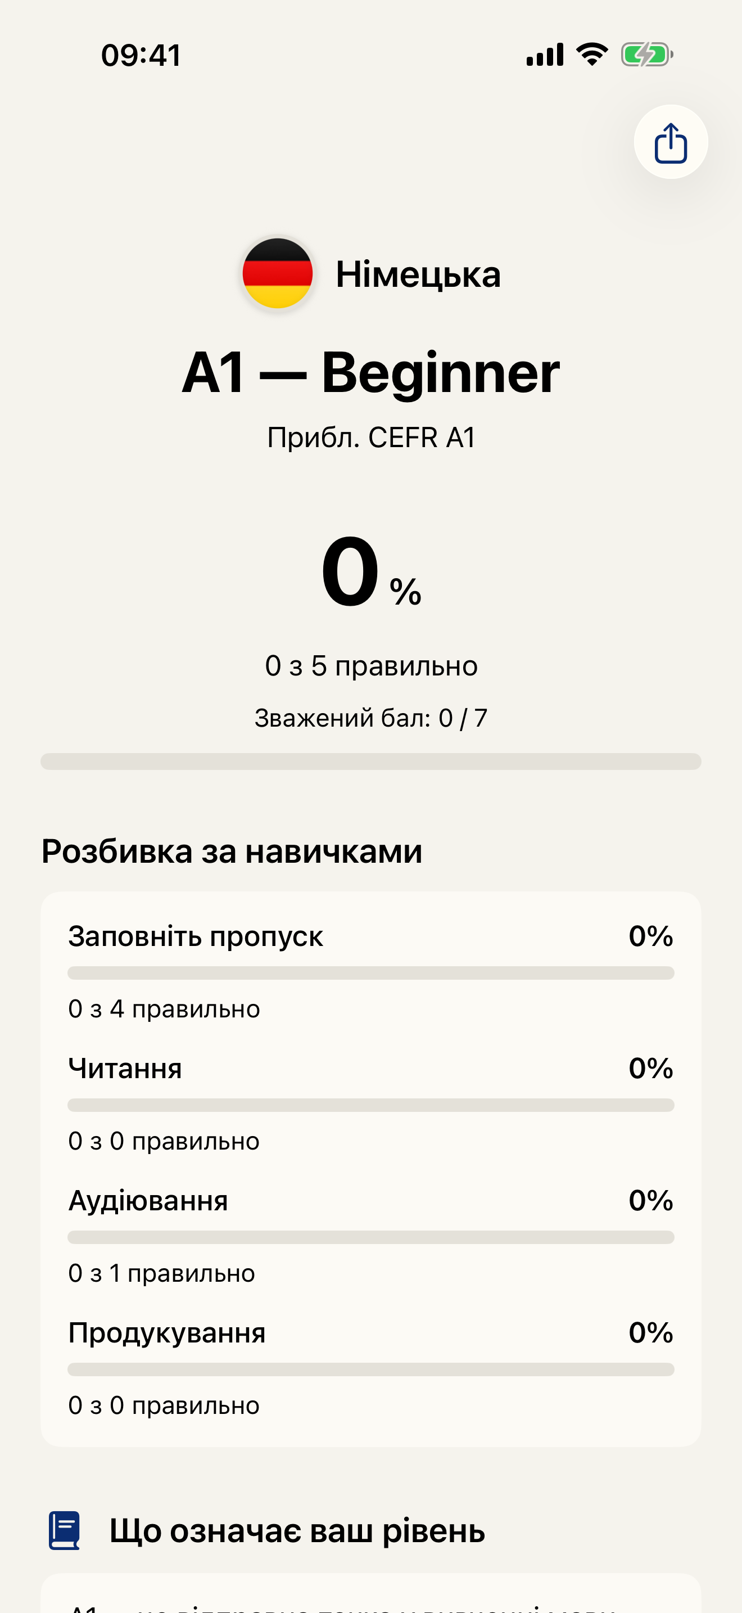Tap the 'A1 — Beginner' heading

tap(370, 374)
